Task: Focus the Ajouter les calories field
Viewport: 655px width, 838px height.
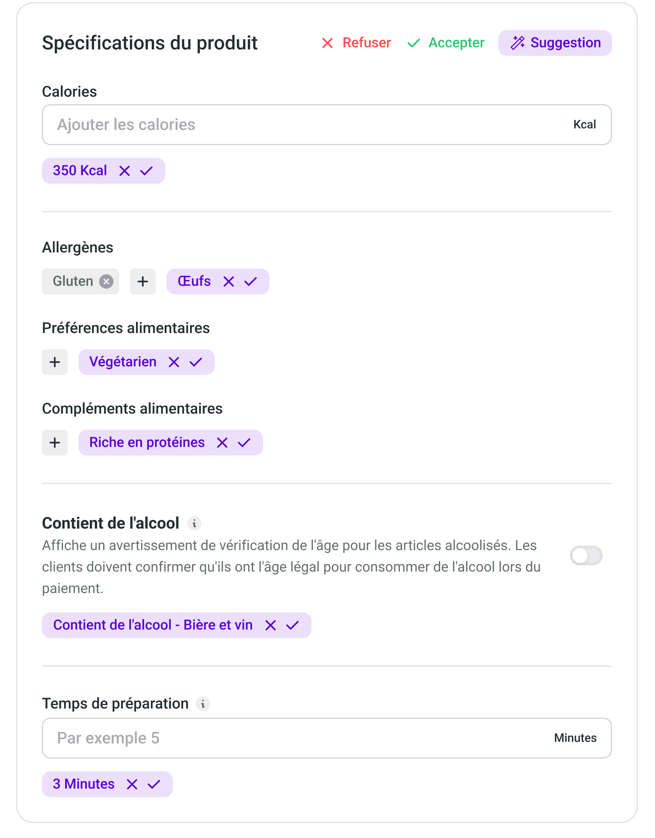Action: pyautogui.click(x=307, y=125)
